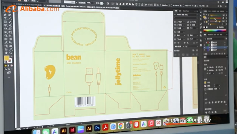
Task: Select the Type tool
Action: (5, 18)
